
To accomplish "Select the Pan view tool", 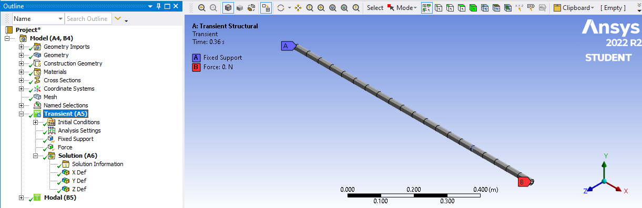I will [x=298, y=8].
